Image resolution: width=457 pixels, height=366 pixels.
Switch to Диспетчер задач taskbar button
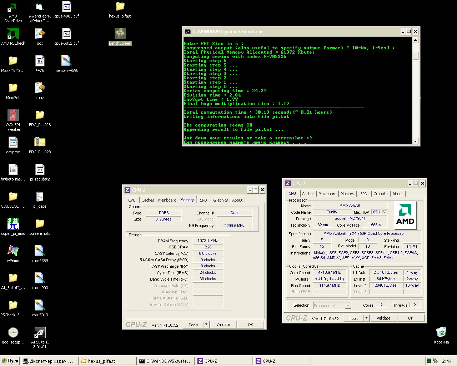[x=50, y=361]
